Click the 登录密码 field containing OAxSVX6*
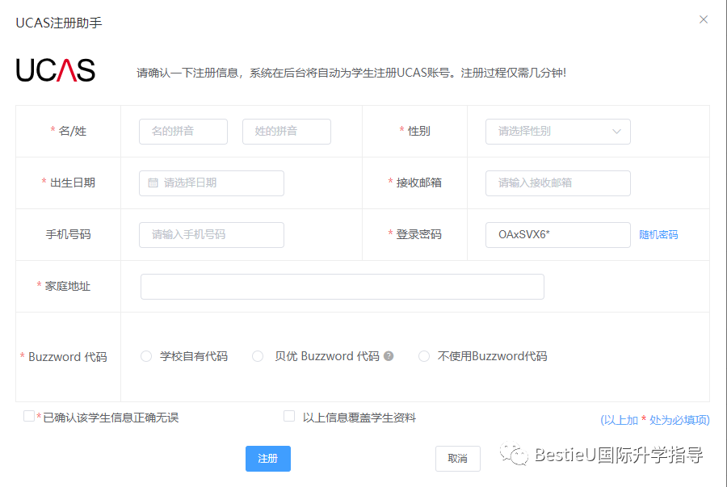 [x=557, y=235]
